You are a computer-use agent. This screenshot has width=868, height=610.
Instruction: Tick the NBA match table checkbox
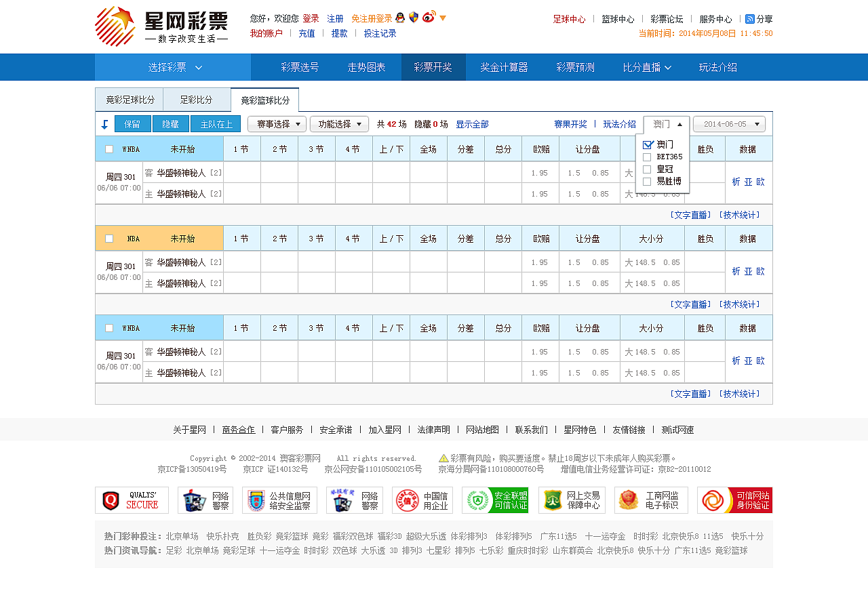(109, 239)
